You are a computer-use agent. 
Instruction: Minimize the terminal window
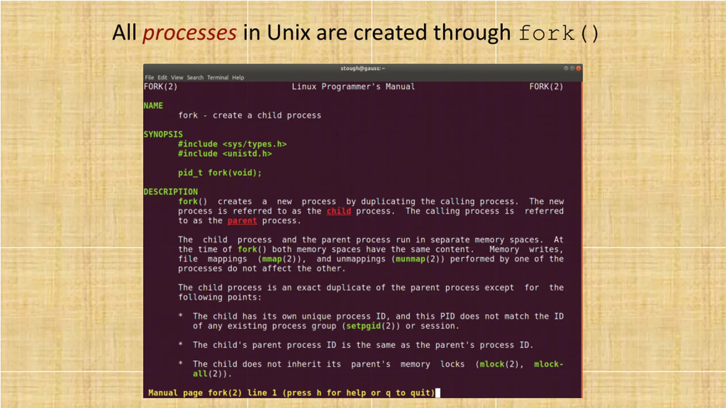(566, 68)
